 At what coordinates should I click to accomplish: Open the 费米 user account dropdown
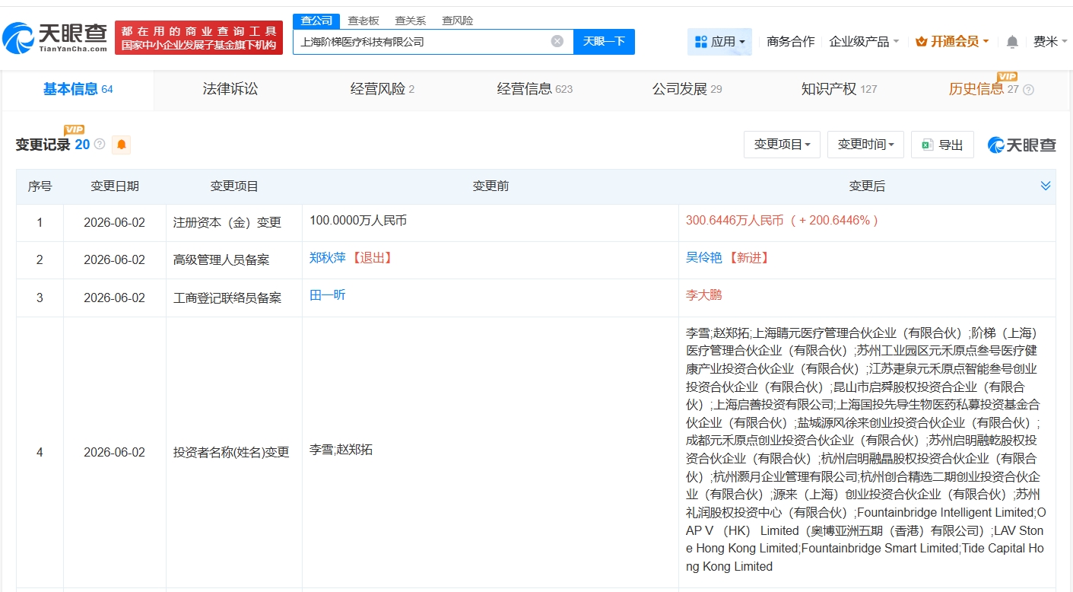point(1050,42)
